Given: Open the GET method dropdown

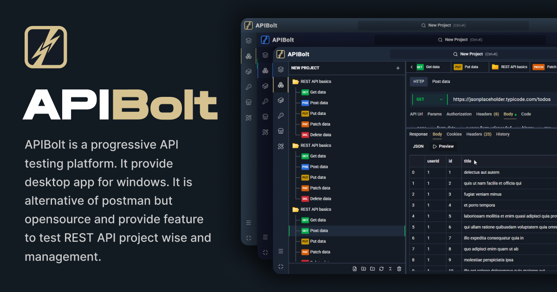Looking at the screenshot, I should tap(429, 99).
